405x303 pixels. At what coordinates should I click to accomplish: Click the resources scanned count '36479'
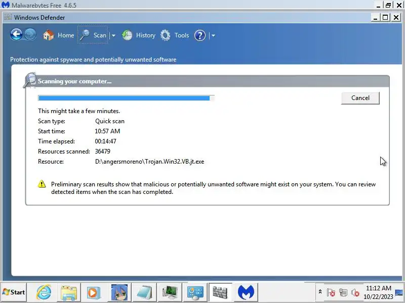click(x=103, y=151)
